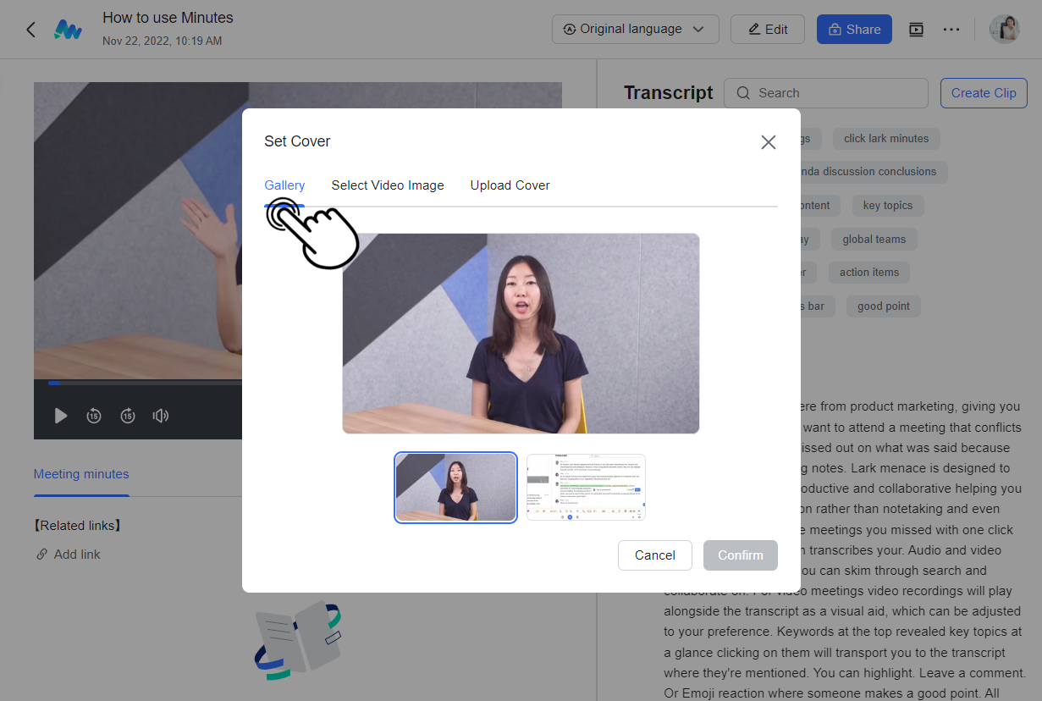Click the Confirm button
Screen dimensions: 1042x701
click(x=741, y=555)
